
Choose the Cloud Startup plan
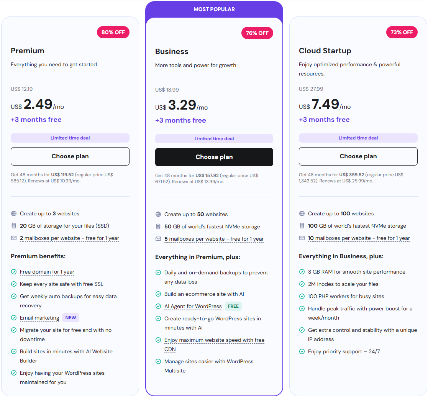click(358, 156)
